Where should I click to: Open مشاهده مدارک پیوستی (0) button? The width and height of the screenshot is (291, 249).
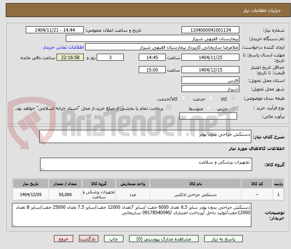click(x=164, y=239)
